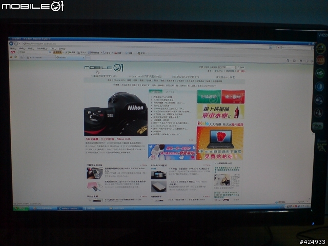
Task: Click the bicycle water bottle promo banner
Action: pos(221,112)
